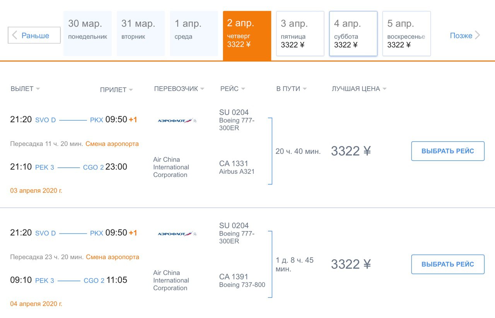Click CGO 2 link in second itinerary
This screenshot has height=318, width=495.
(x=94, y=281)
